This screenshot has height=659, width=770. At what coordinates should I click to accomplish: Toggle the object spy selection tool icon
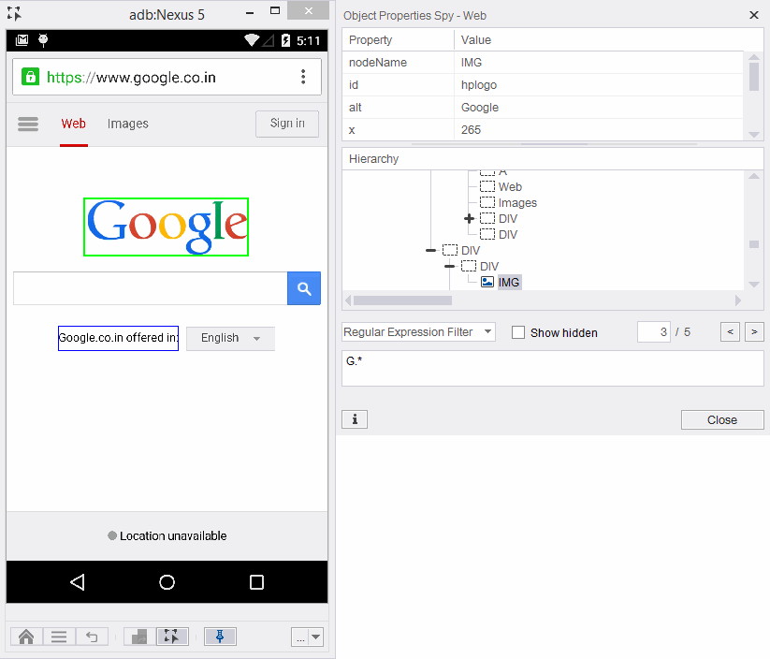point(172,637)
